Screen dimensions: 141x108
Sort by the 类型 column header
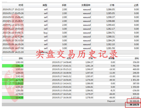(x=45, y=5)
